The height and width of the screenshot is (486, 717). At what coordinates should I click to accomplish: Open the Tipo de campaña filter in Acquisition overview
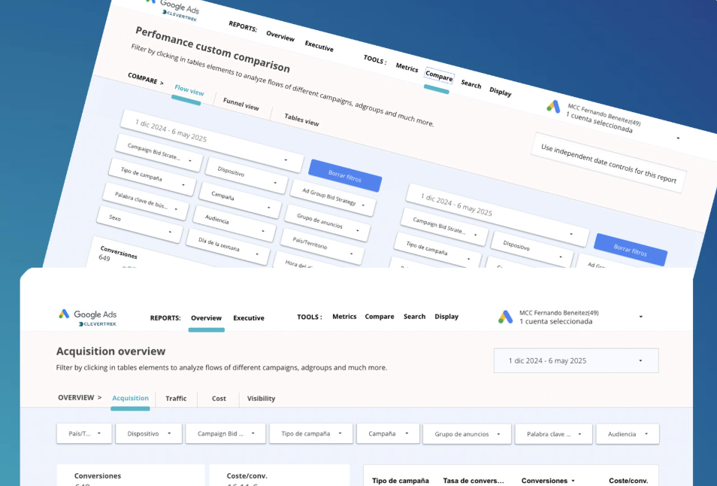point(311,433)
